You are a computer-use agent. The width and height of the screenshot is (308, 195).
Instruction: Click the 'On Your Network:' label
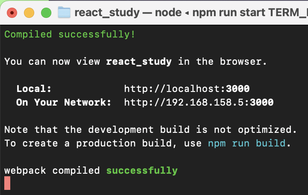[64, 102]
